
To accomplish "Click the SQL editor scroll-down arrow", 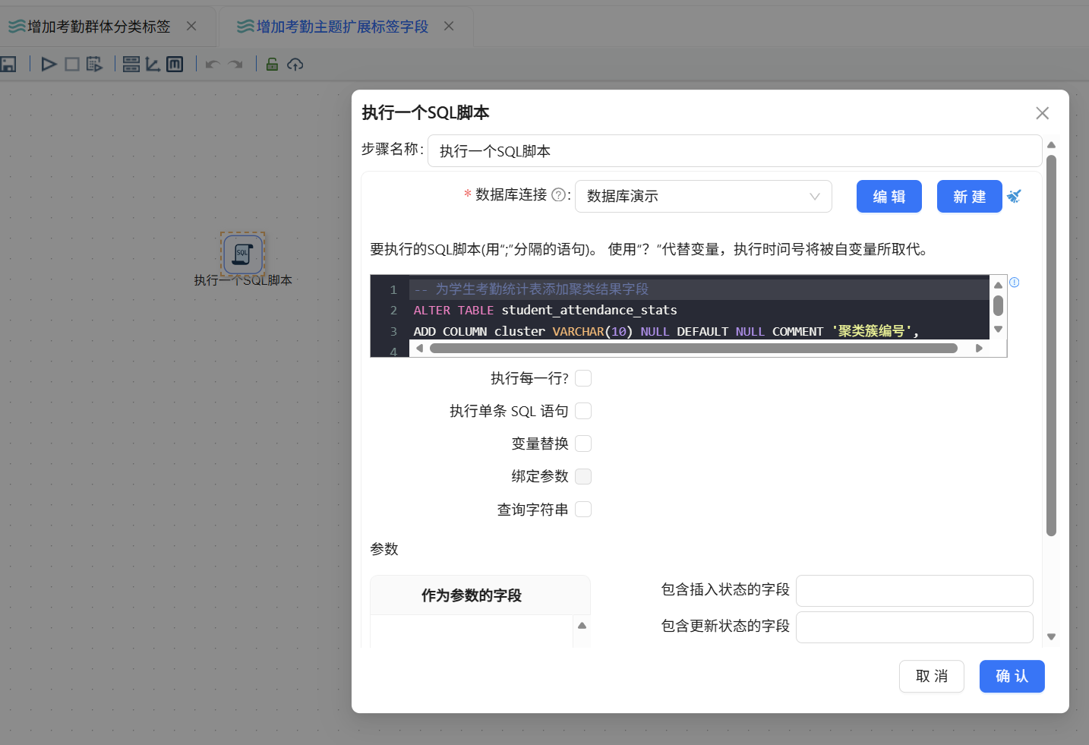I will tap(999, 330).
